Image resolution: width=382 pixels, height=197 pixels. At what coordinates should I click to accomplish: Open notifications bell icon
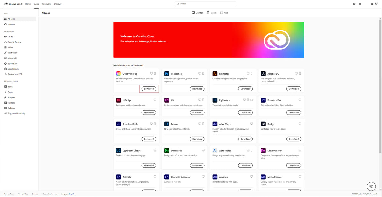point(360,4)
